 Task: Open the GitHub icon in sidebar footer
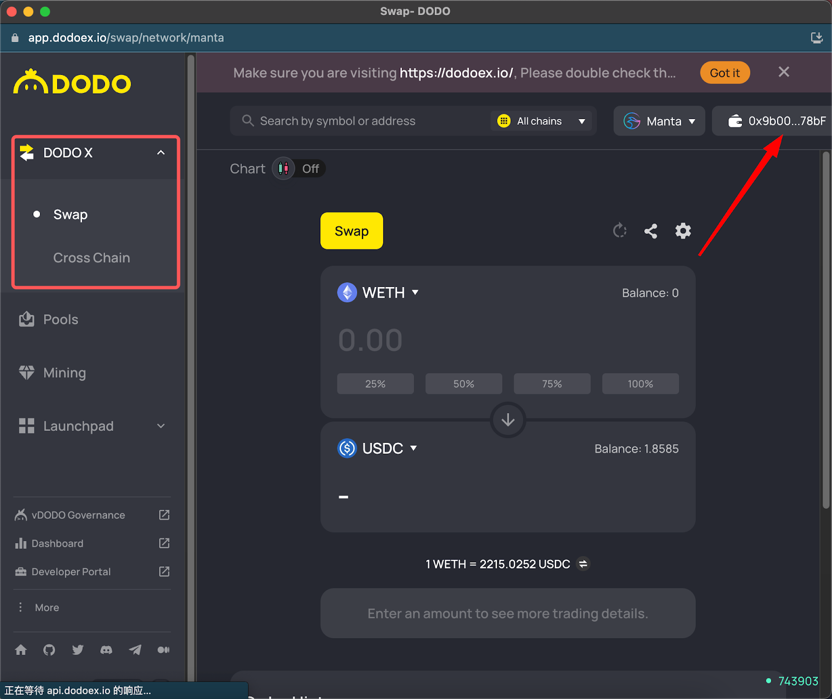click(49, 650)
